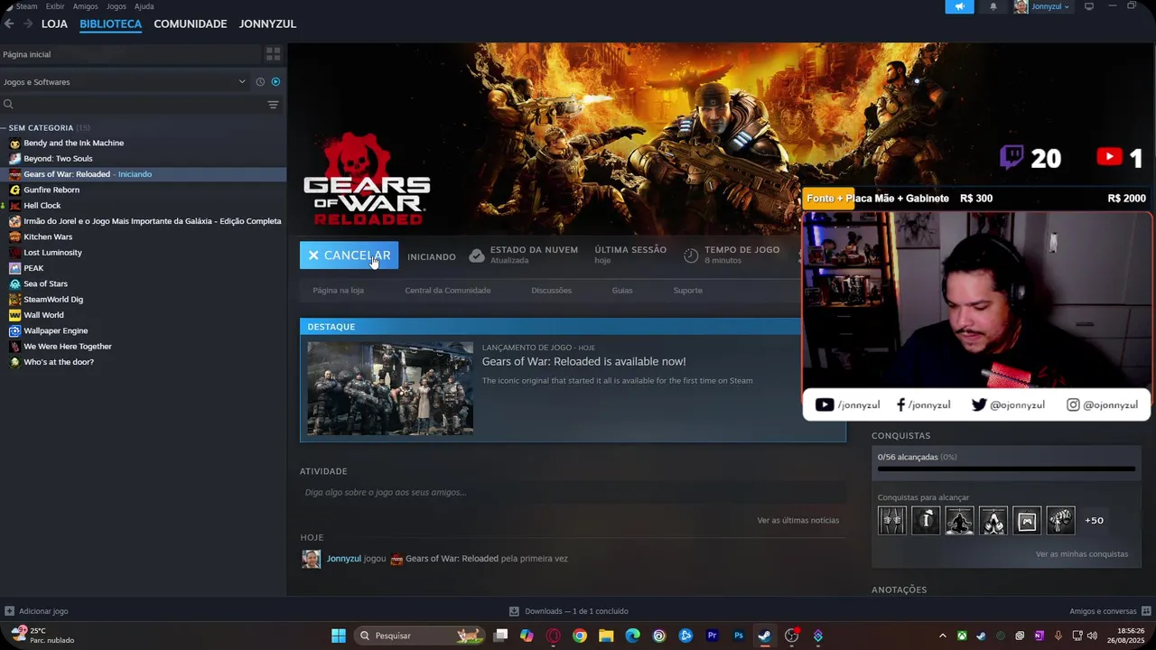Screen dimensions: 1156x650
Task: Click the Sea of Stars icon
Action: click(14, 283)
